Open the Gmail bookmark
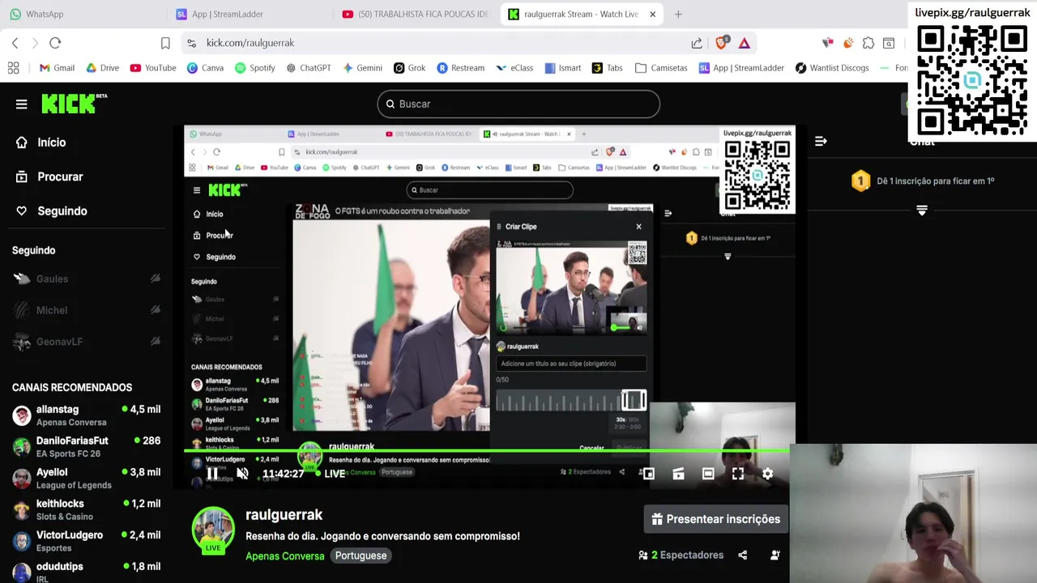 (x=57, y=68)
